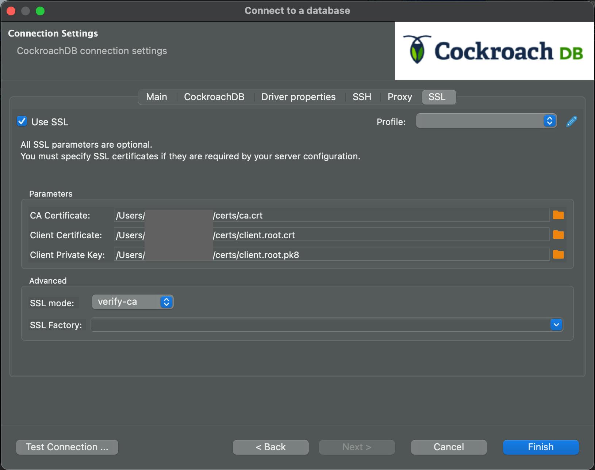This screenshot has height=470, width=595.
Task: Uncheck the Use SSL checkbox
Action: 22,121
